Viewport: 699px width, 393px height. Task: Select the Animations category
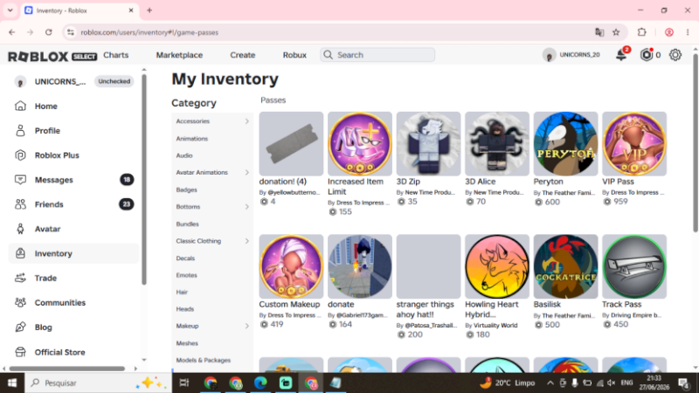(191, 139)
